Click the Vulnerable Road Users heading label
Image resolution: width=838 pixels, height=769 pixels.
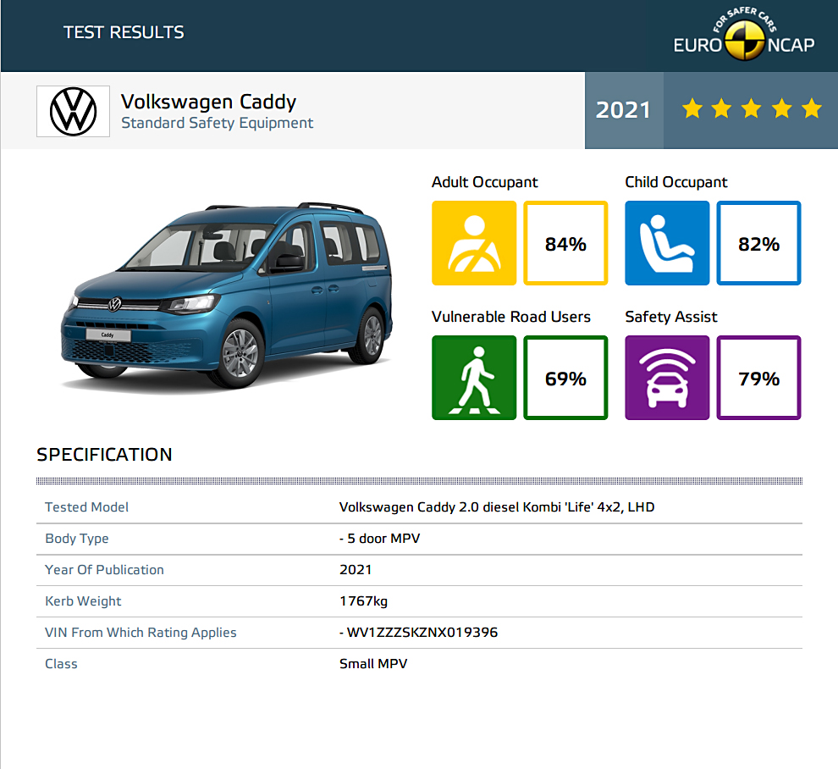[x=511, y=317]
